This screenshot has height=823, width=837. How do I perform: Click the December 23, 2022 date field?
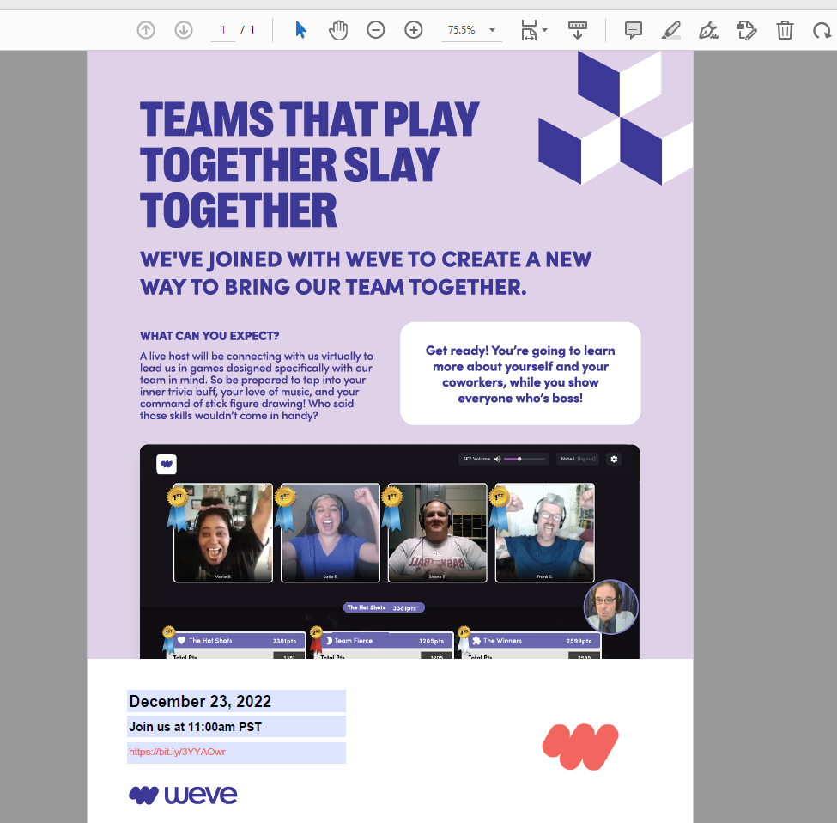click(x=236, y=701)
